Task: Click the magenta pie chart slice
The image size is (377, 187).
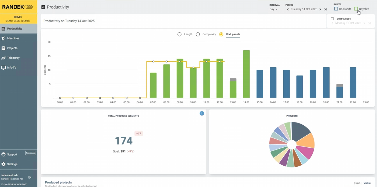Action: 305,152
